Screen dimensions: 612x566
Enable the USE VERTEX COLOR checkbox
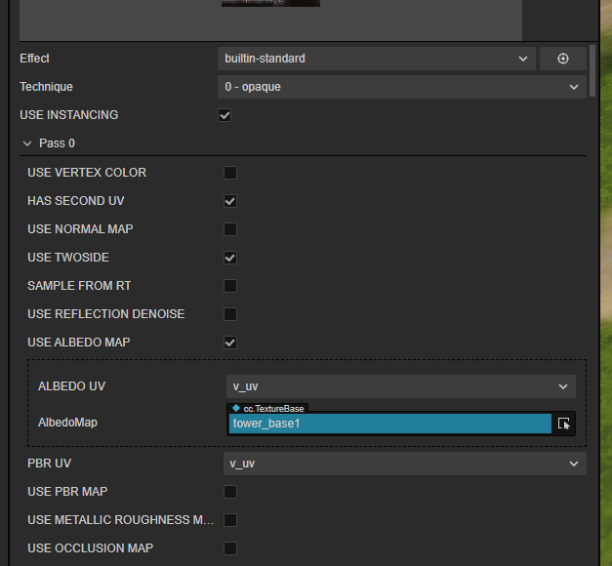point(230,173)
